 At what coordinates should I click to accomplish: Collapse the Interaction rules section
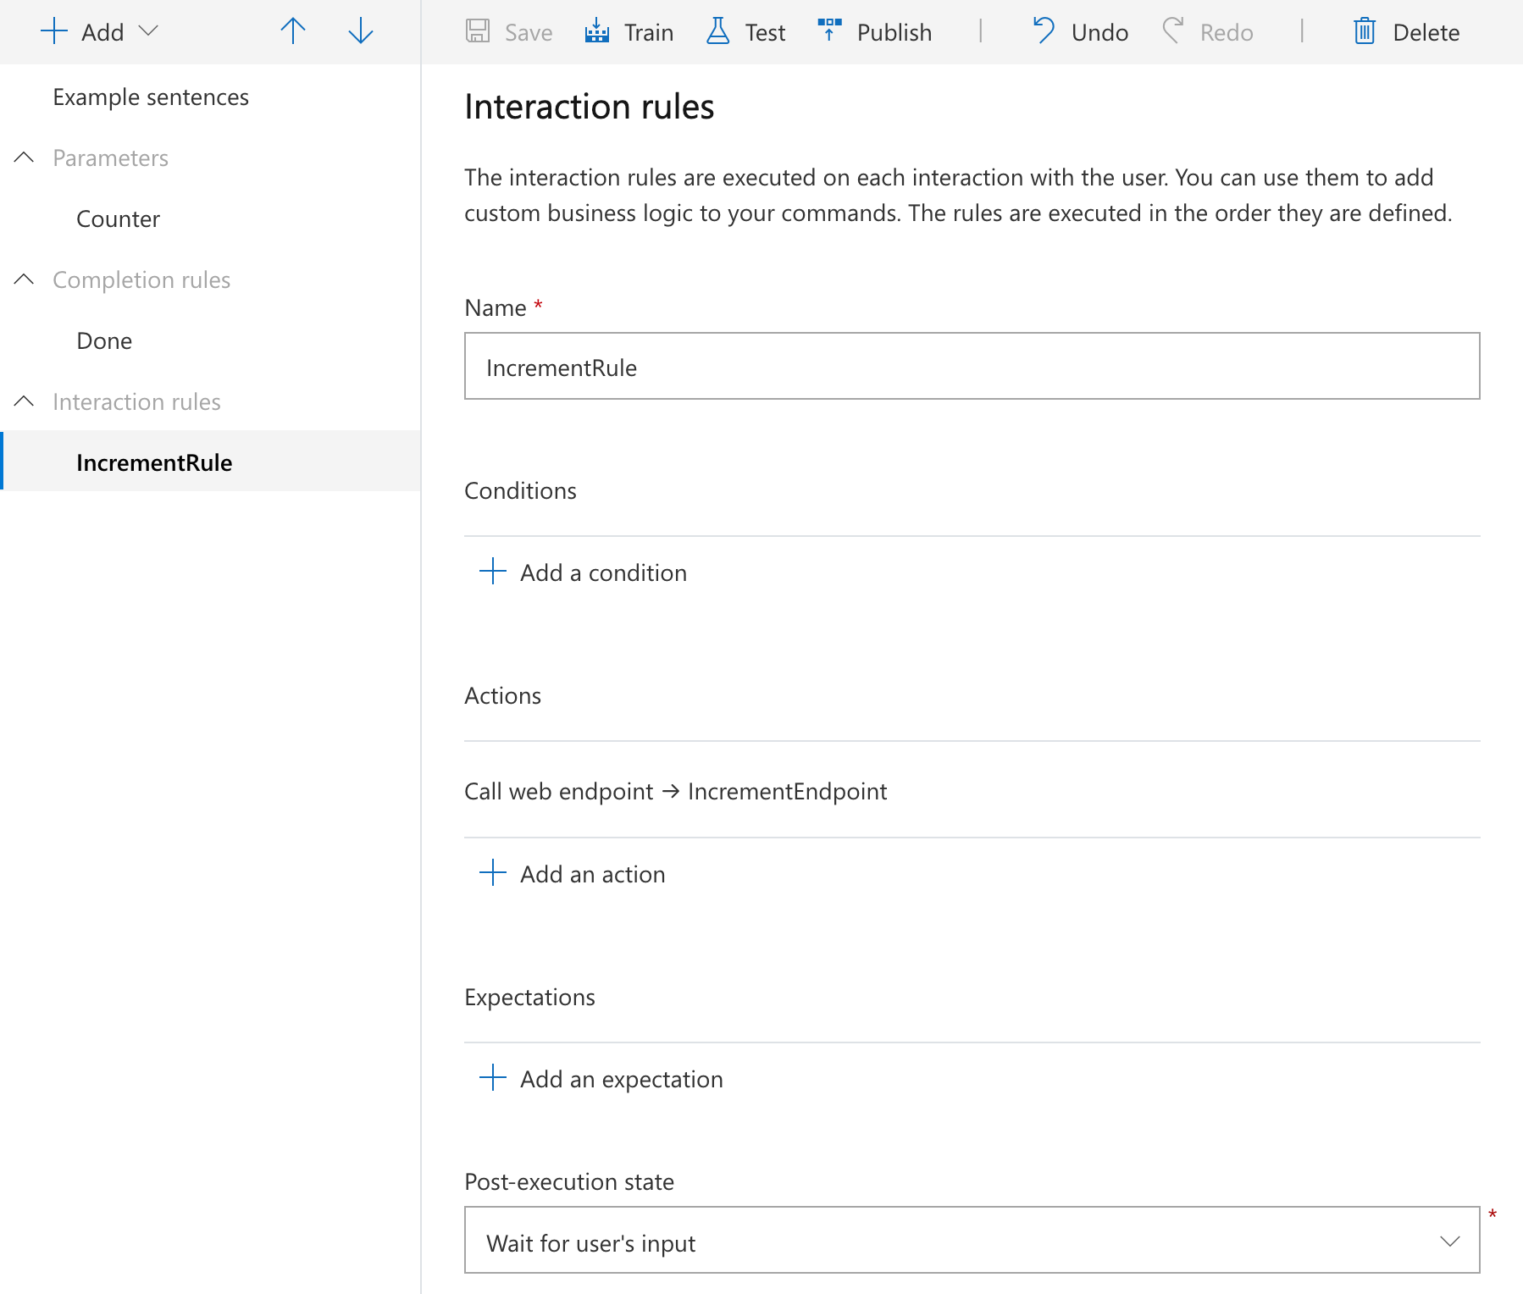click(x=25, y=401)
